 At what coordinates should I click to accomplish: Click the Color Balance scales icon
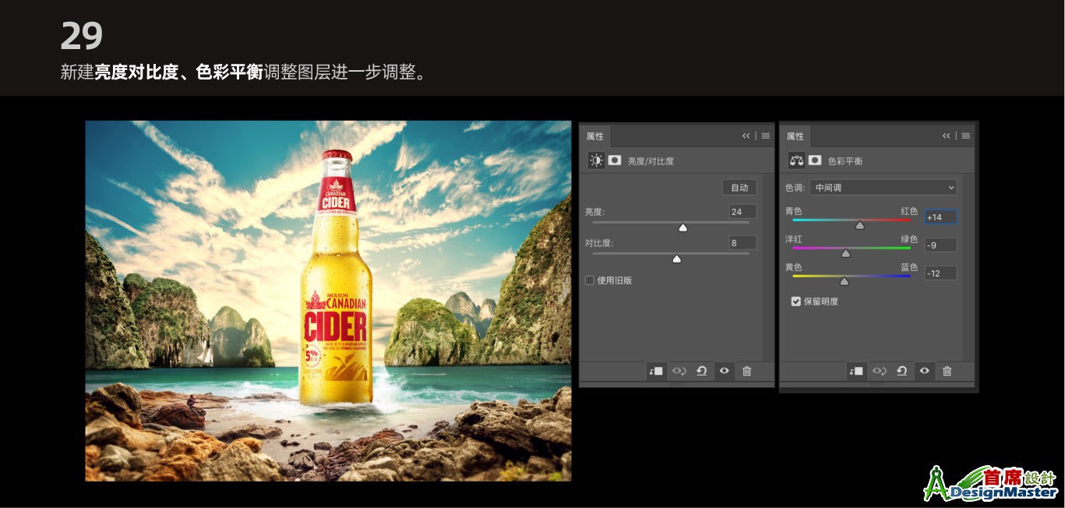pyautogui.click(x=796, y=161)
